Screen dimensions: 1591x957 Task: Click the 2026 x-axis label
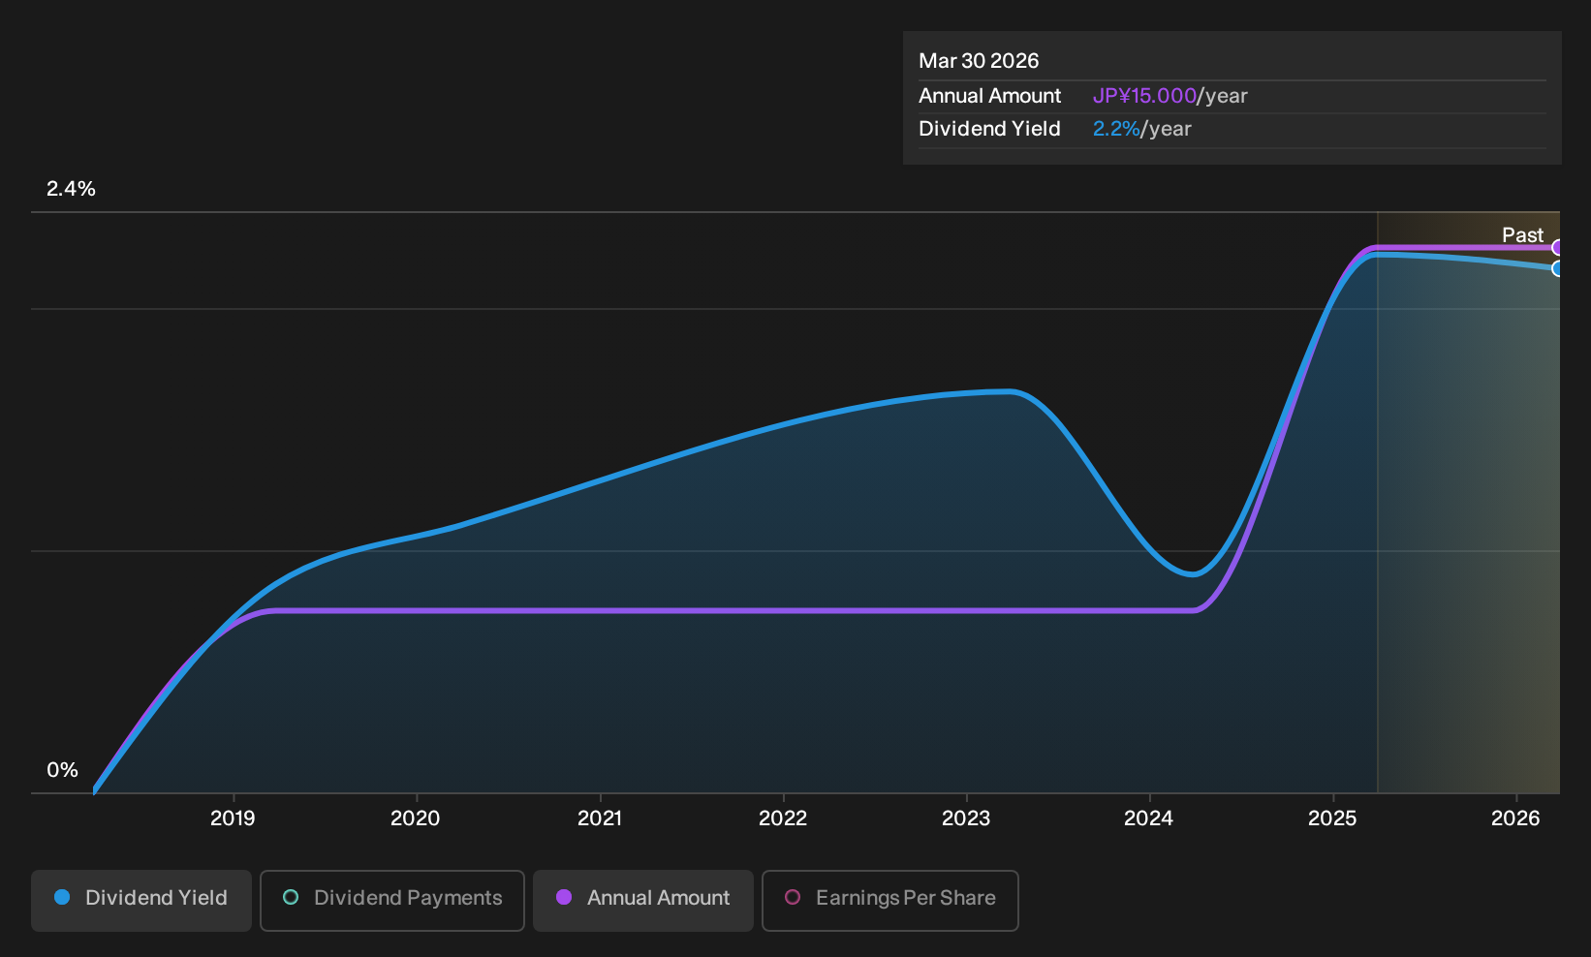1515,818
